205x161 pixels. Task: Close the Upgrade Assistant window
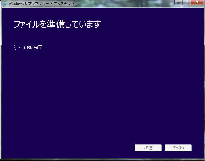(x=197, y=3)
